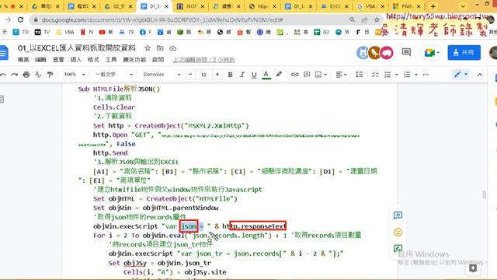The height and width of the screenshot is (280, 497).
Task: Open the editing mode pencil dropdown
Action: tap(461, 75)
